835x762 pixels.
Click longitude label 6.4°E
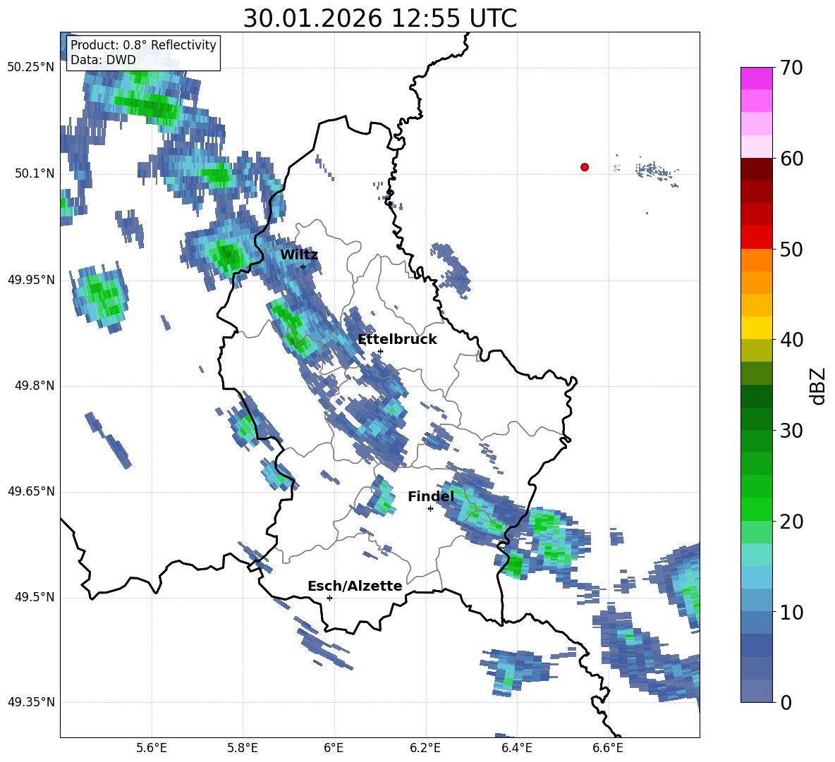(516, 748)
